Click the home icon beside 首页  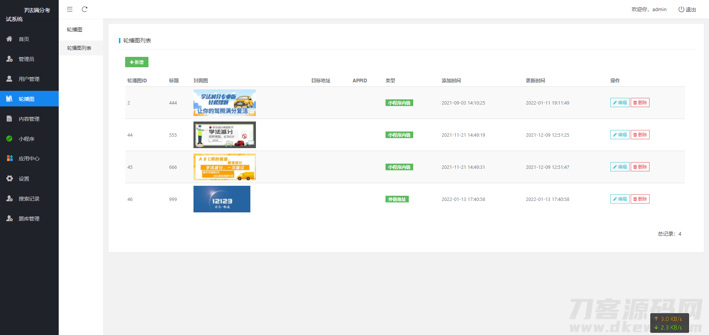point(10,39)
